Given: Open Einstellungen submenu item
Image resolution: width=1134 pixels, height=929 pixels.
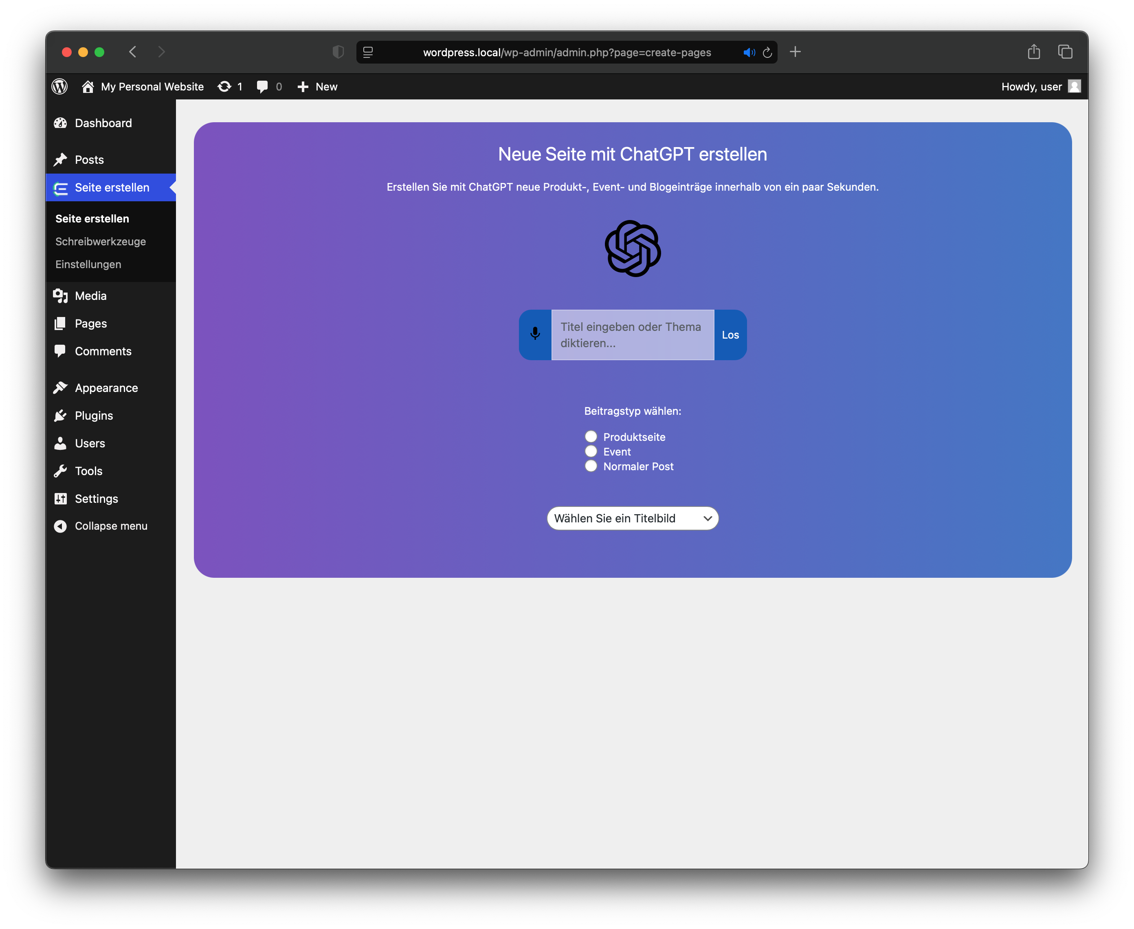Looking at the screenshot, I should coord(88,264).
